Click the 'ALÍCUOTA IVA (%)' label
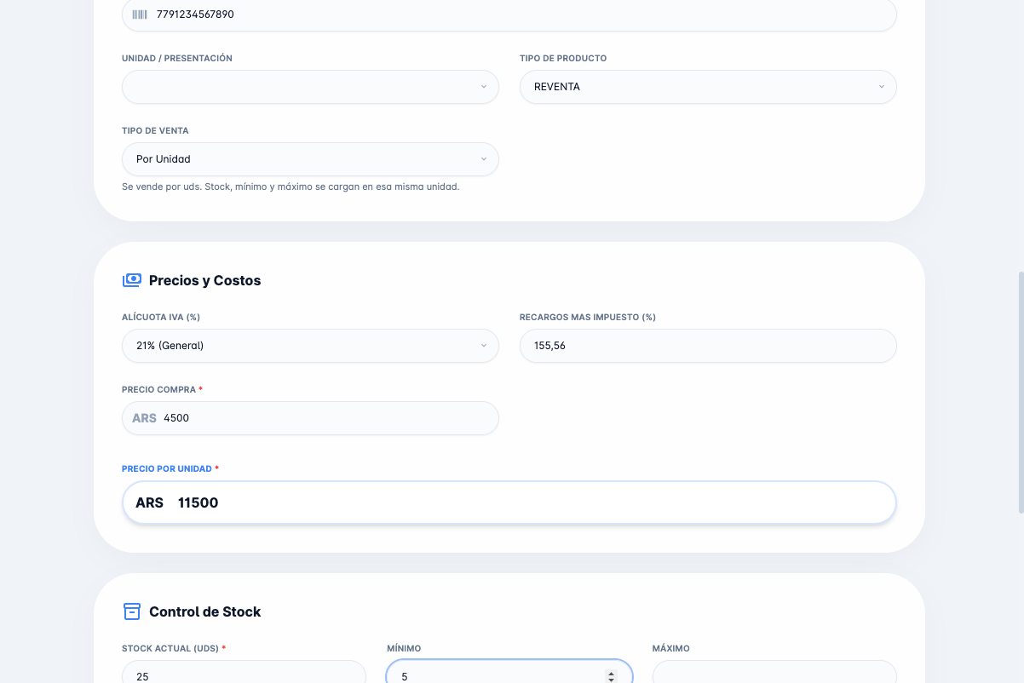This screenshot has height=683, width=1024. click(161, 318)
